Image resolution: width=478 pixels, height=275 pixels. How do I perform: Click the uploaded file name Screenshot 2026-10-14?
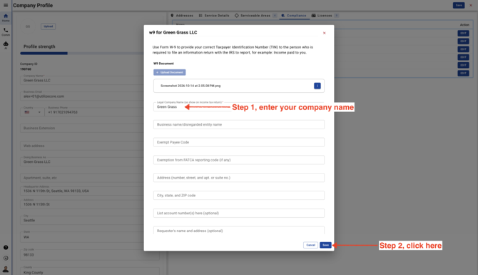190,86
